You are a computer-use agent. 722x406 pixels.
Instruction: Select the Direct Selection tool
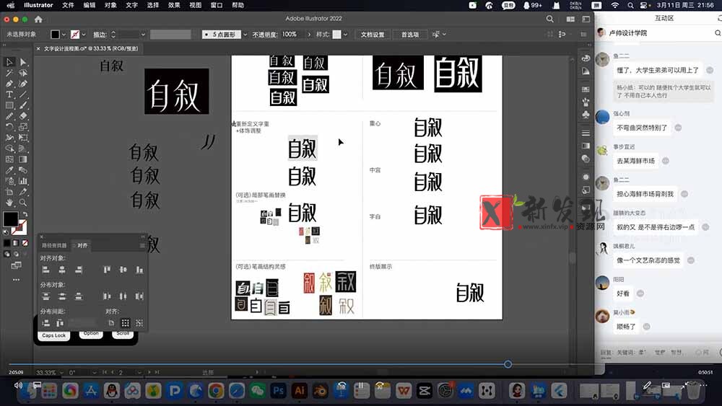23,62
